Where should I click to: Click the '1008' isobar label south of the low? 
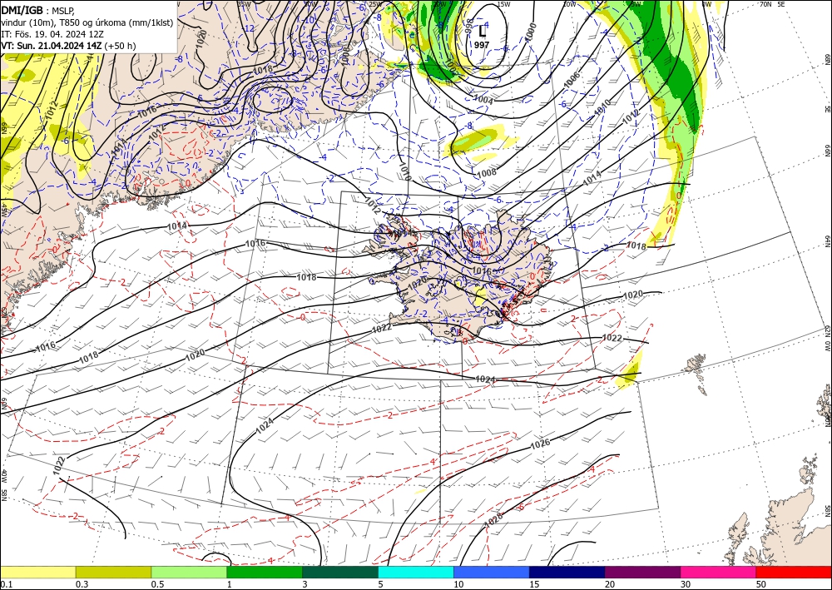487,172
